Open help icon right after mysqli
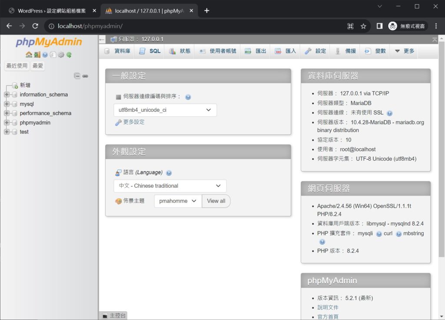 coord(379,234)
